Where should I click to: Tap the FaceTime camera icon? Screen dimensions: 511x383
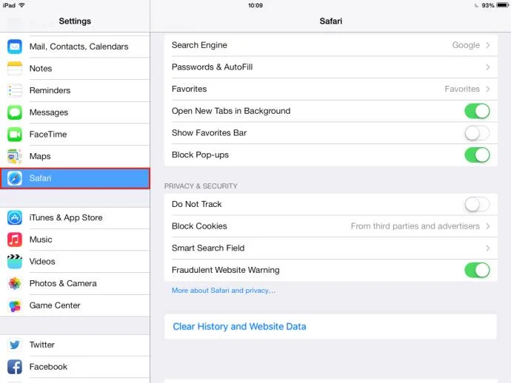pos(15,134)
